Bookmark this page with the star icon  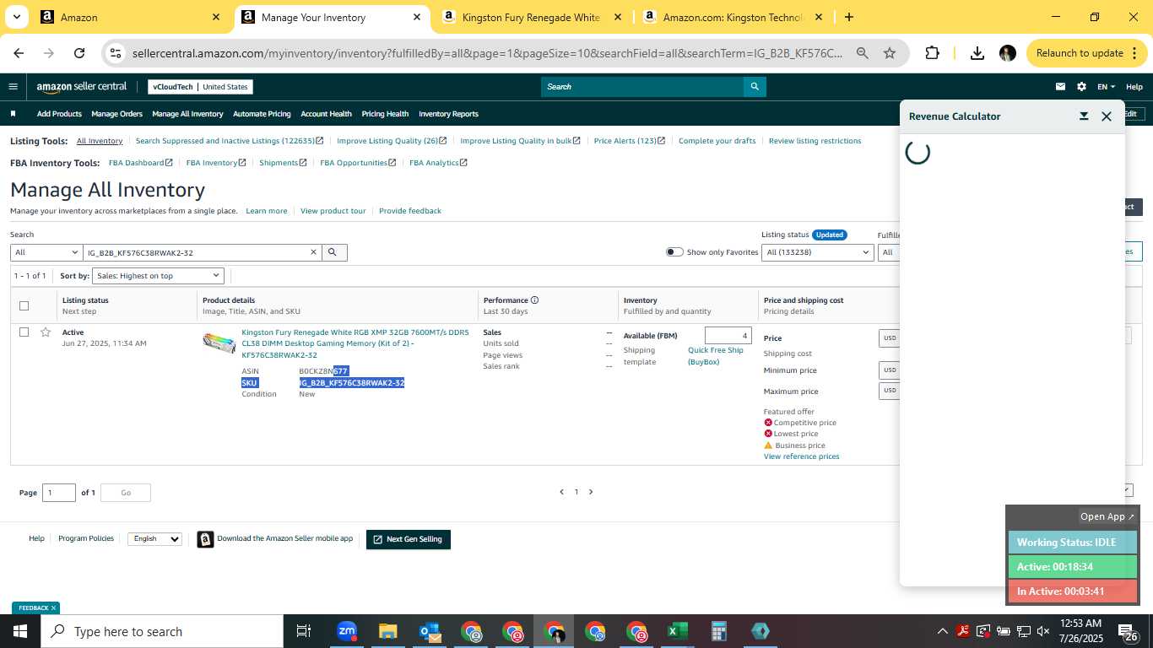click(x=890, y=53)
